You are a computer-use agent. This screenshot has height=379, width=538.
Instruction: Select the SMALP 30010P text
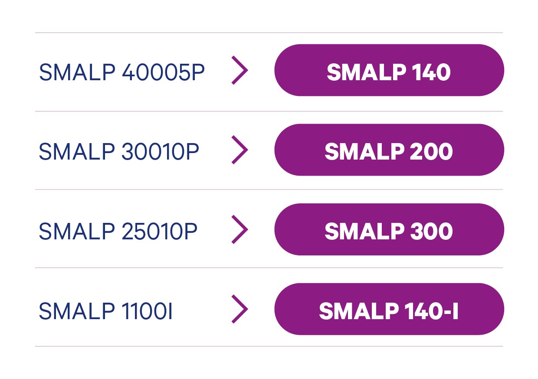119,152
